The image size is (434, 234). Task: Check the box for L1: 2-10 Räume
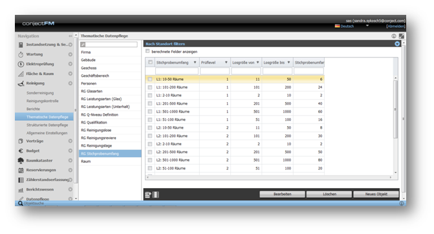click(150, 95)
